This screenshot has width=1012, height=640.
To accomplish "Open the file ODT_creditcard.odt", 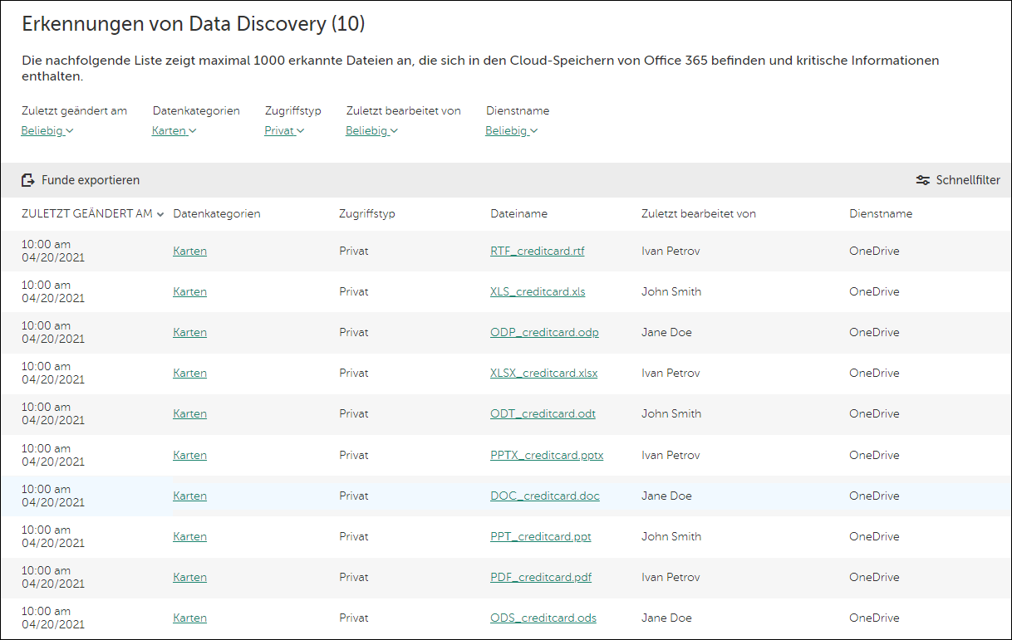I will click(x=543, y=413).
